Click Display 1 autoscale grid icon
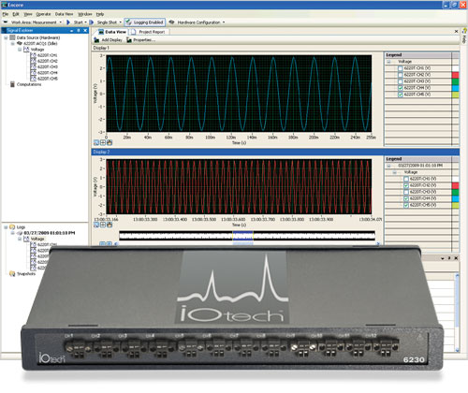The height and width of the screenshot is (393, 468). 103,142
